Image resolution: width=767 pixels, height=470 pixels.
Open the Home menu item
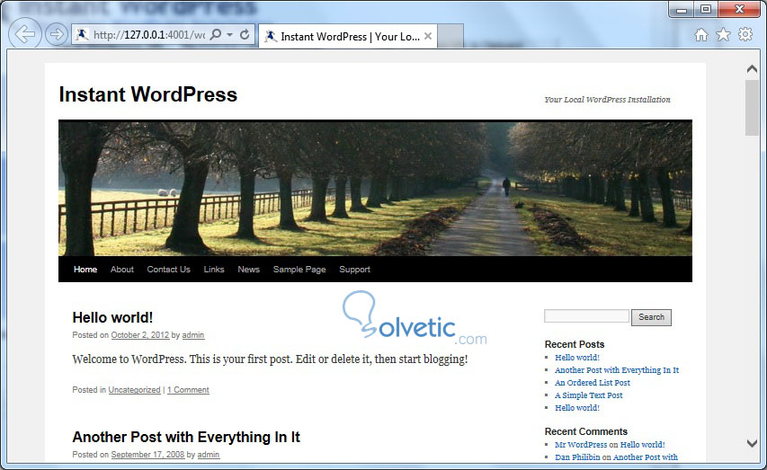click(85, 269)
